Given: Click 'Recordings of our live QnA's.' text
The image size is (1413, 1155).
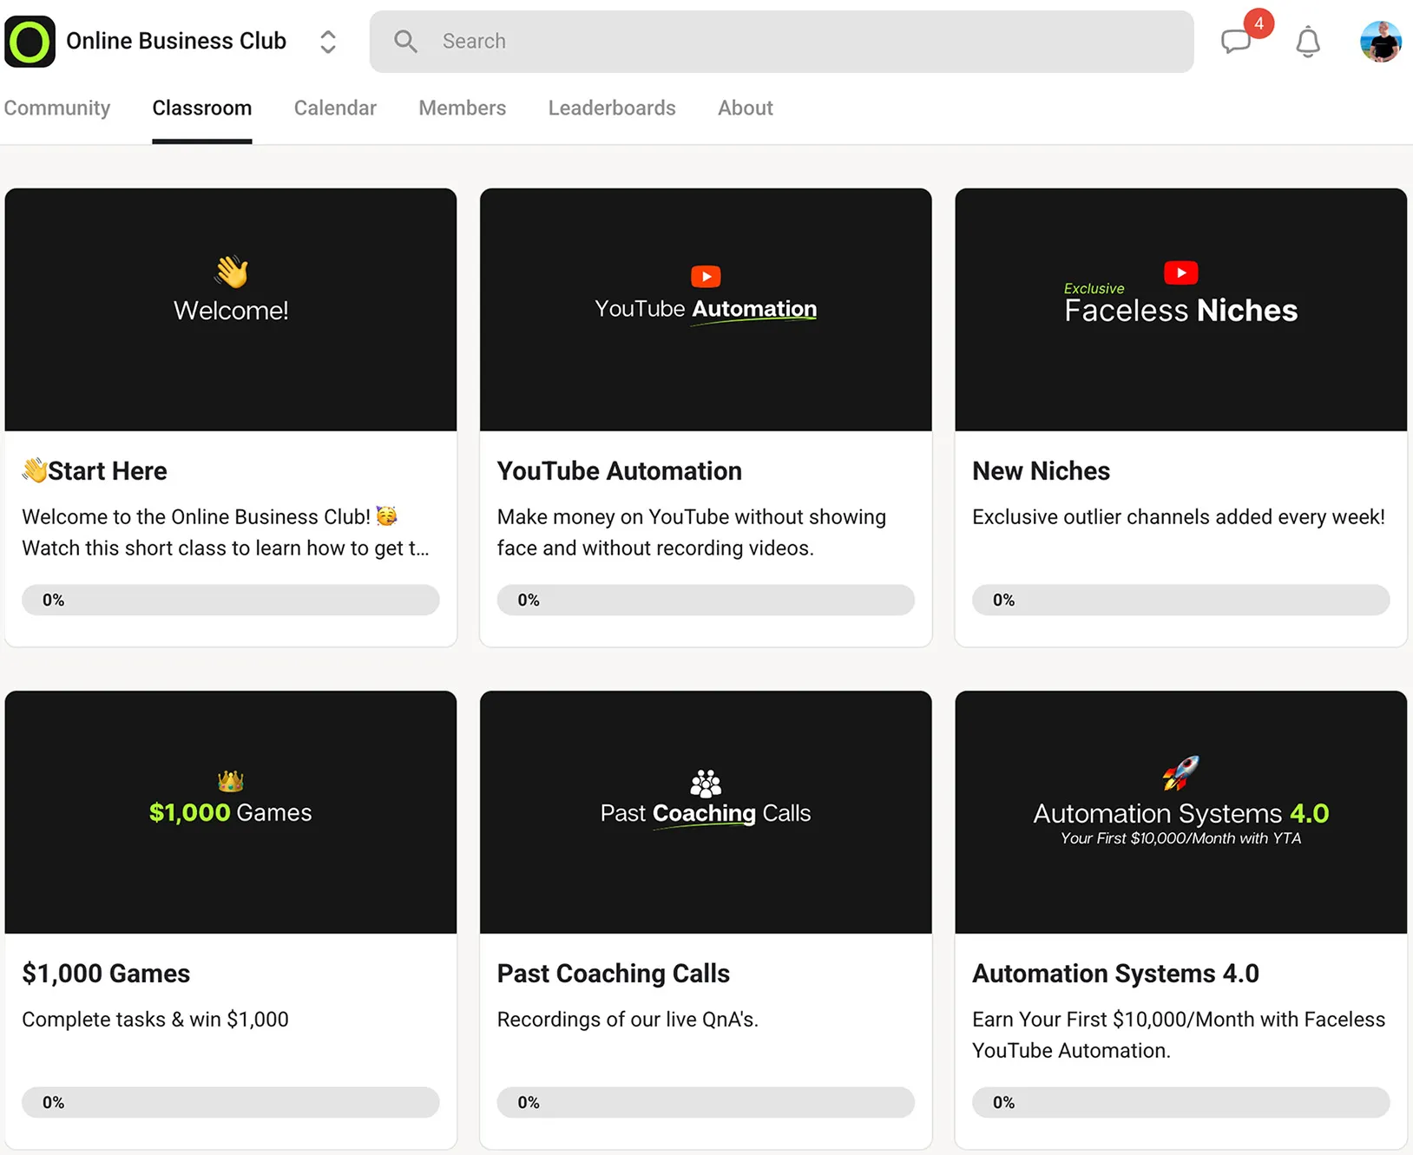Looking at the screenshot, I should pyautogui.click(x=628, y=1020).
